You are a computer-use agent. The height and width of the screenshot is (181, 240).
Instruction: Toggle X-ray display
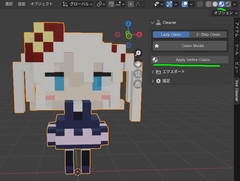[200, 4]
